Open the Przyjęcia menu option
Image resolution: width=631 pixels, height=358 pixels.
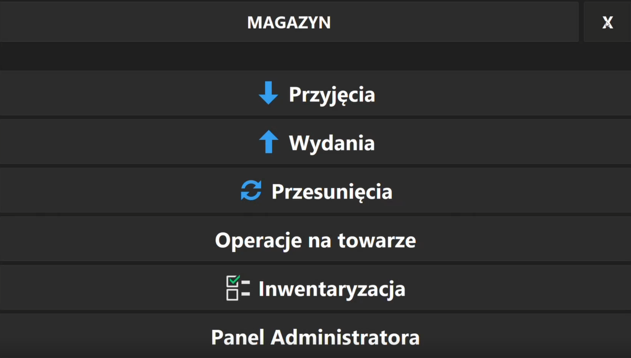click(332, 95)
